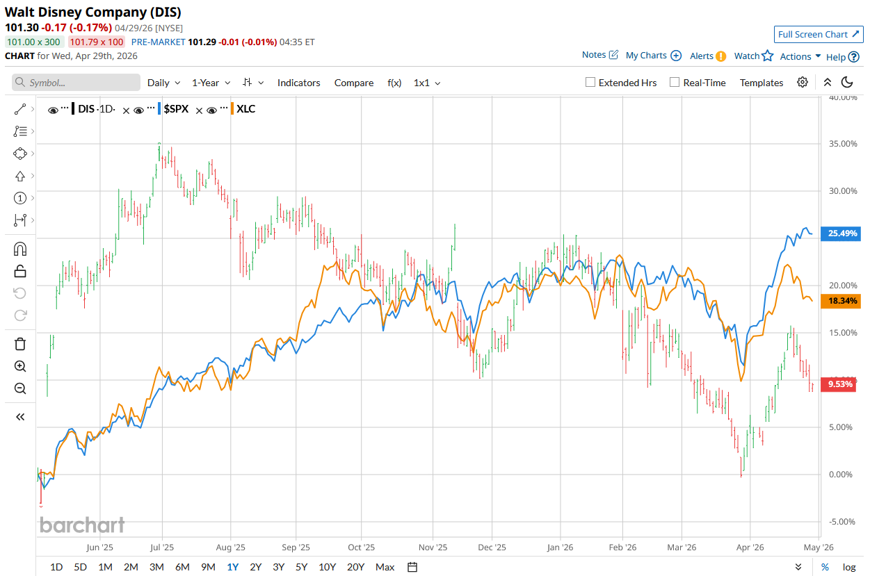
Task: Zoom out of the chart
Action: [x=20, y=388]
